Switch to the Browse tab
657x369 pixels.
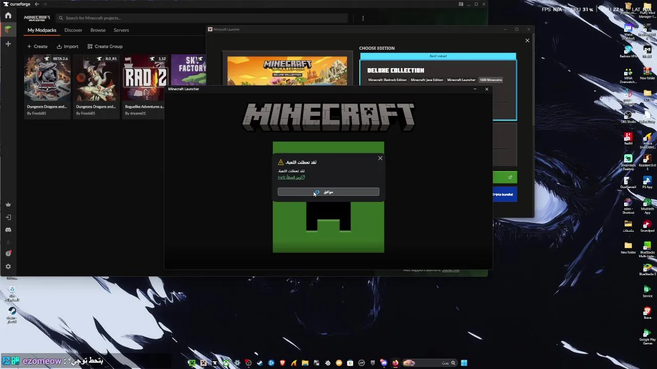98,30
